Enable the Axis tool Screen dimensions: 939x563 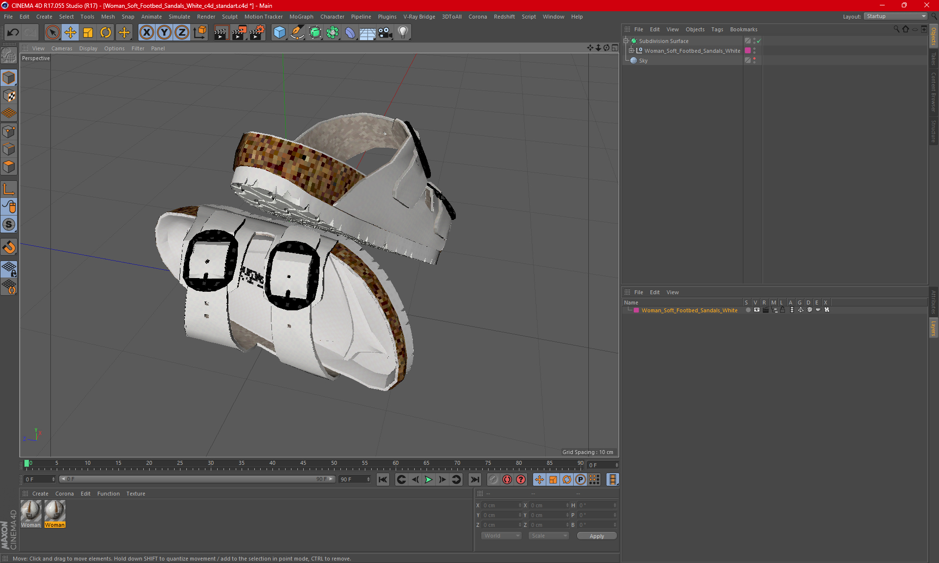click(x=9, y=189)
